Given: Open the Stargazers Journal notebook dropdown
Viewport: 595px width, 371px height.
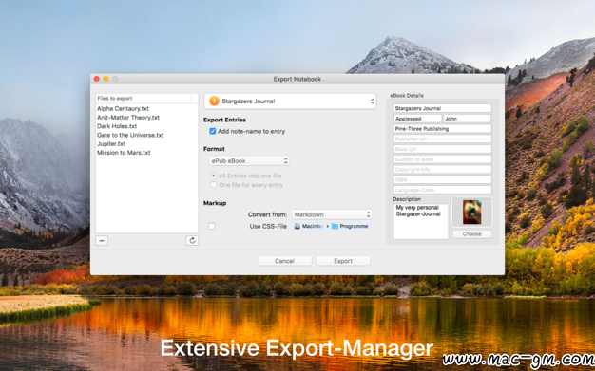Looking at the screenshot, I should pyautogui.click(x=290, y=102).
